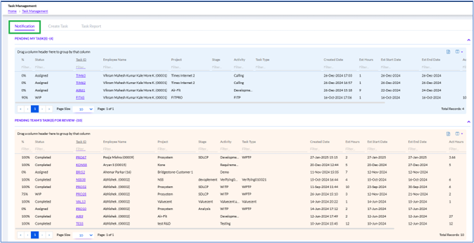The width and height of the screenshot is (474, 243).
Task: Export the Pending Team's Task grid to file
Action: [448, 134]
